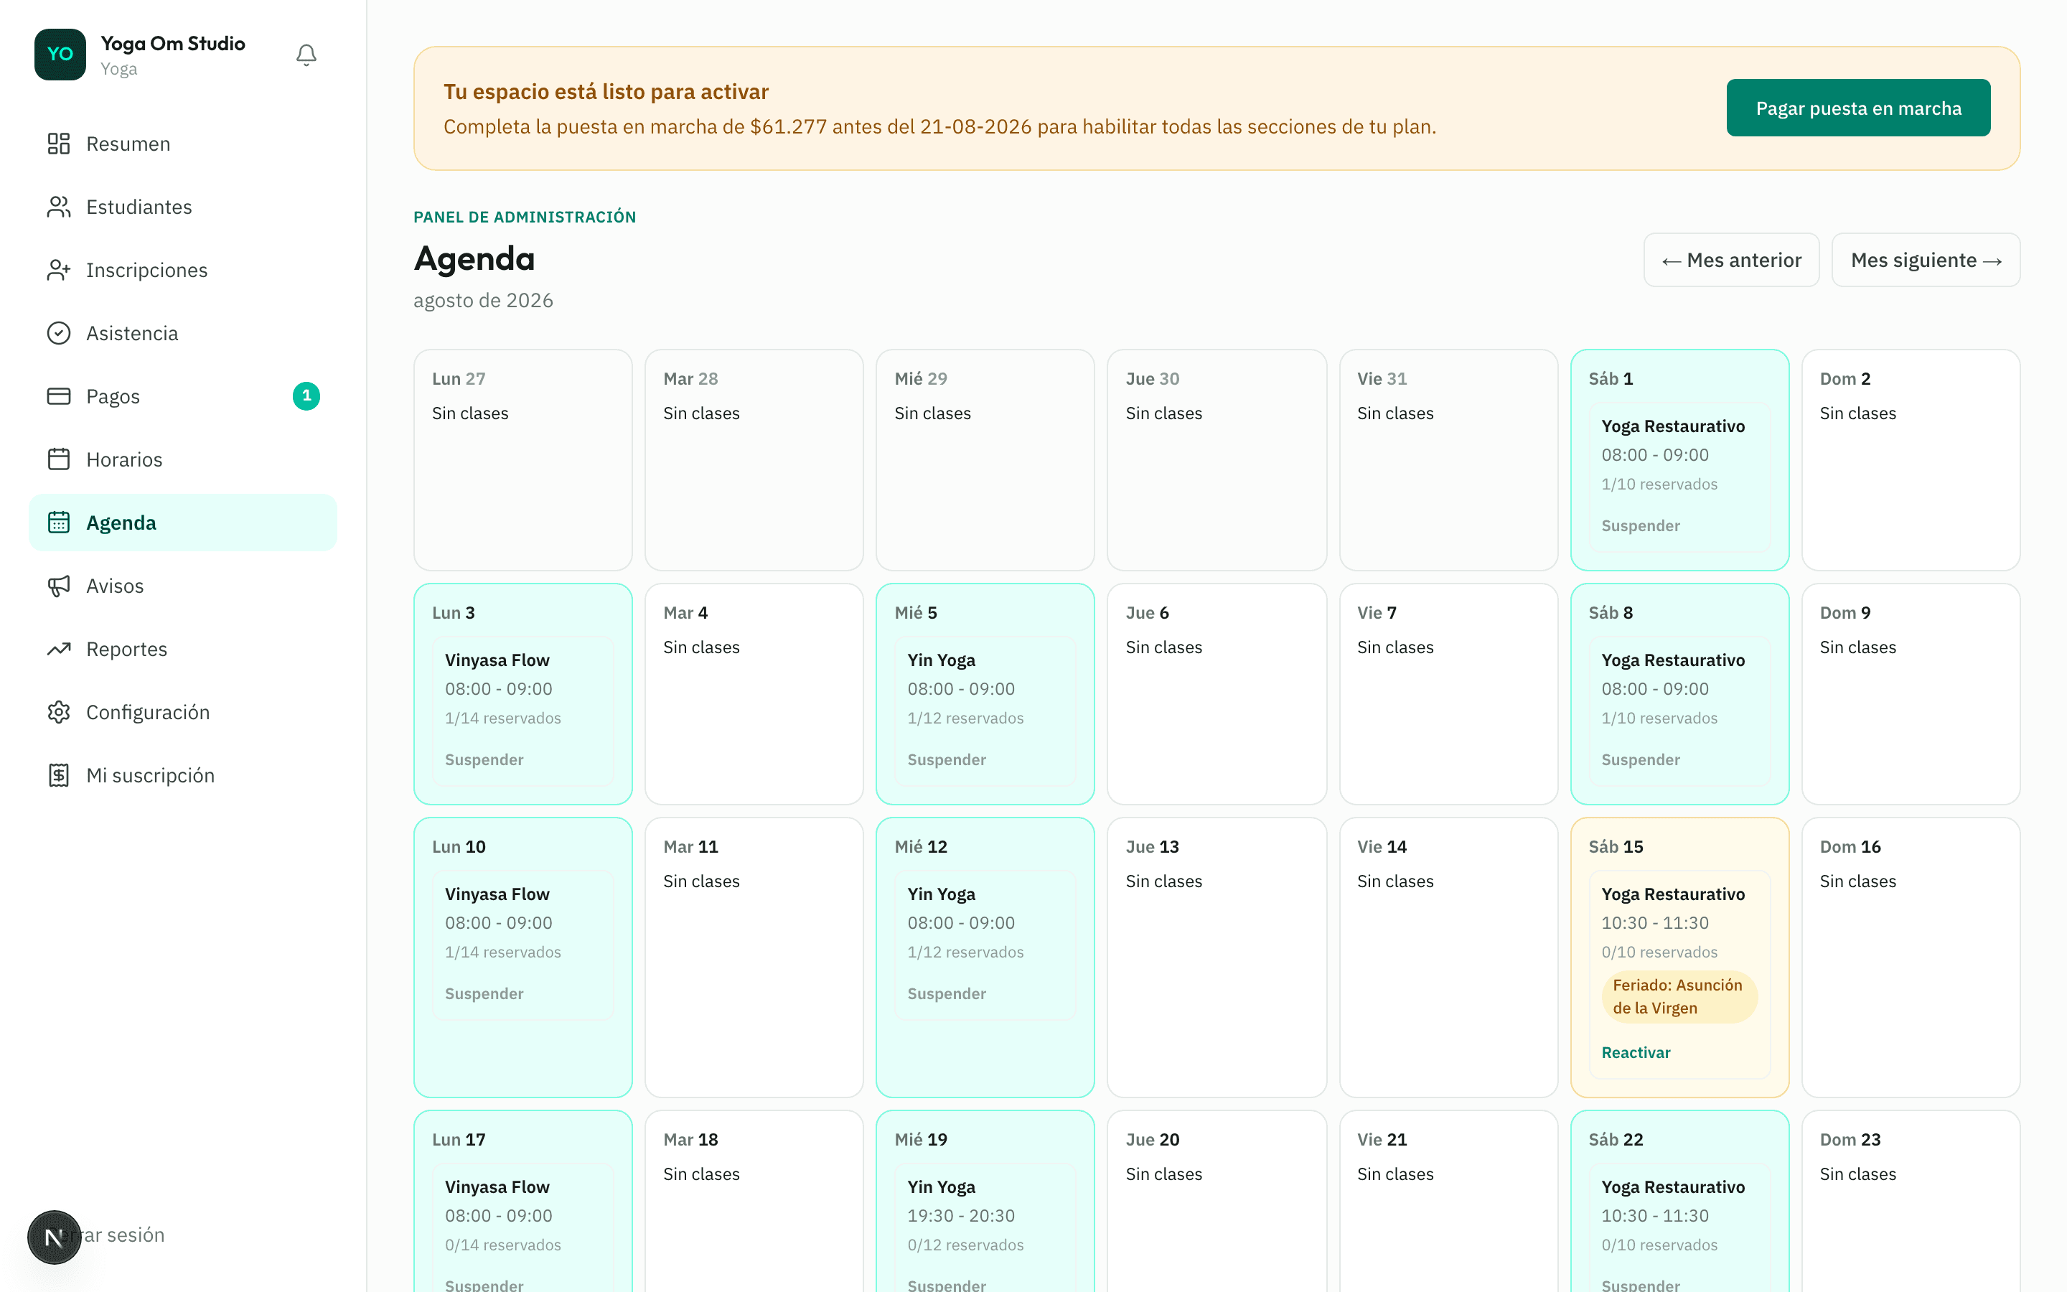
Task: Click the Jue 13 day cell
Action: point(1217,957)
